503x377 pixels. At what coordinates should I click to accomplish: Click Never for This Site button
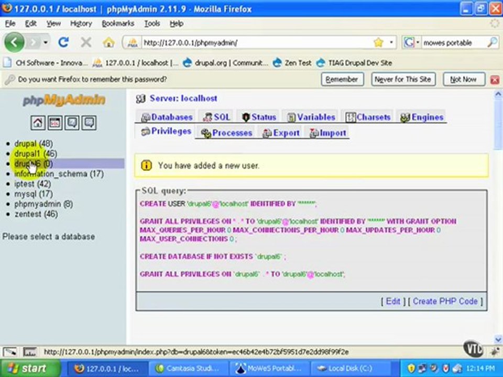click(403, 79)
